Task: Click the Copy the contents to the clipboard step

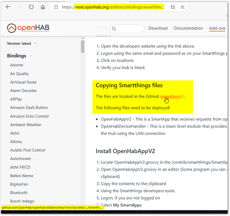Action: coord(133,184)
